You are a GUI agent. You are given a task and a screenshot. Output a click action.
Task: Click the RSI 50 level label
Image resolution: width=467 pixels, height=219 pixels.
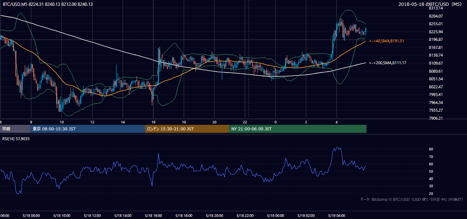pyautogui.click(x=431, y=171)
